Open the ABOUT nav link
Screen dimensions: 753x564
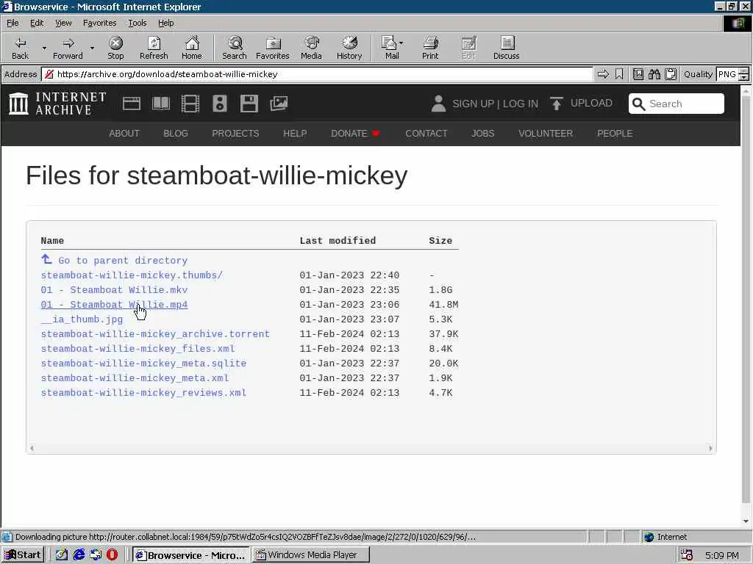point(124,134)
